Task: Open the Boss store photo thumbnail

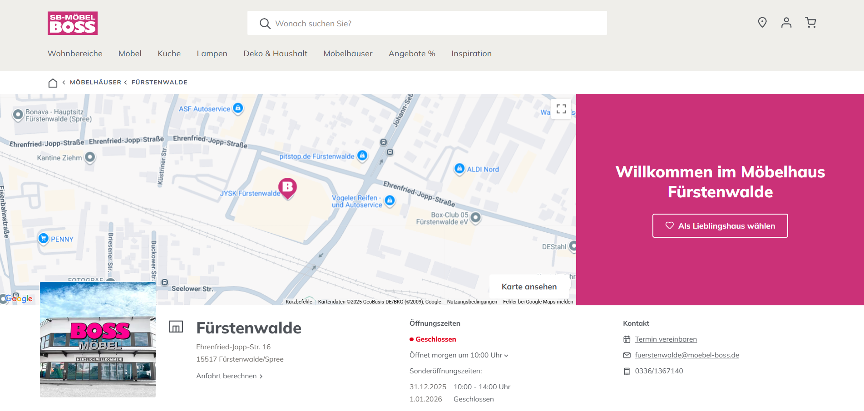Action: (98, 339)
